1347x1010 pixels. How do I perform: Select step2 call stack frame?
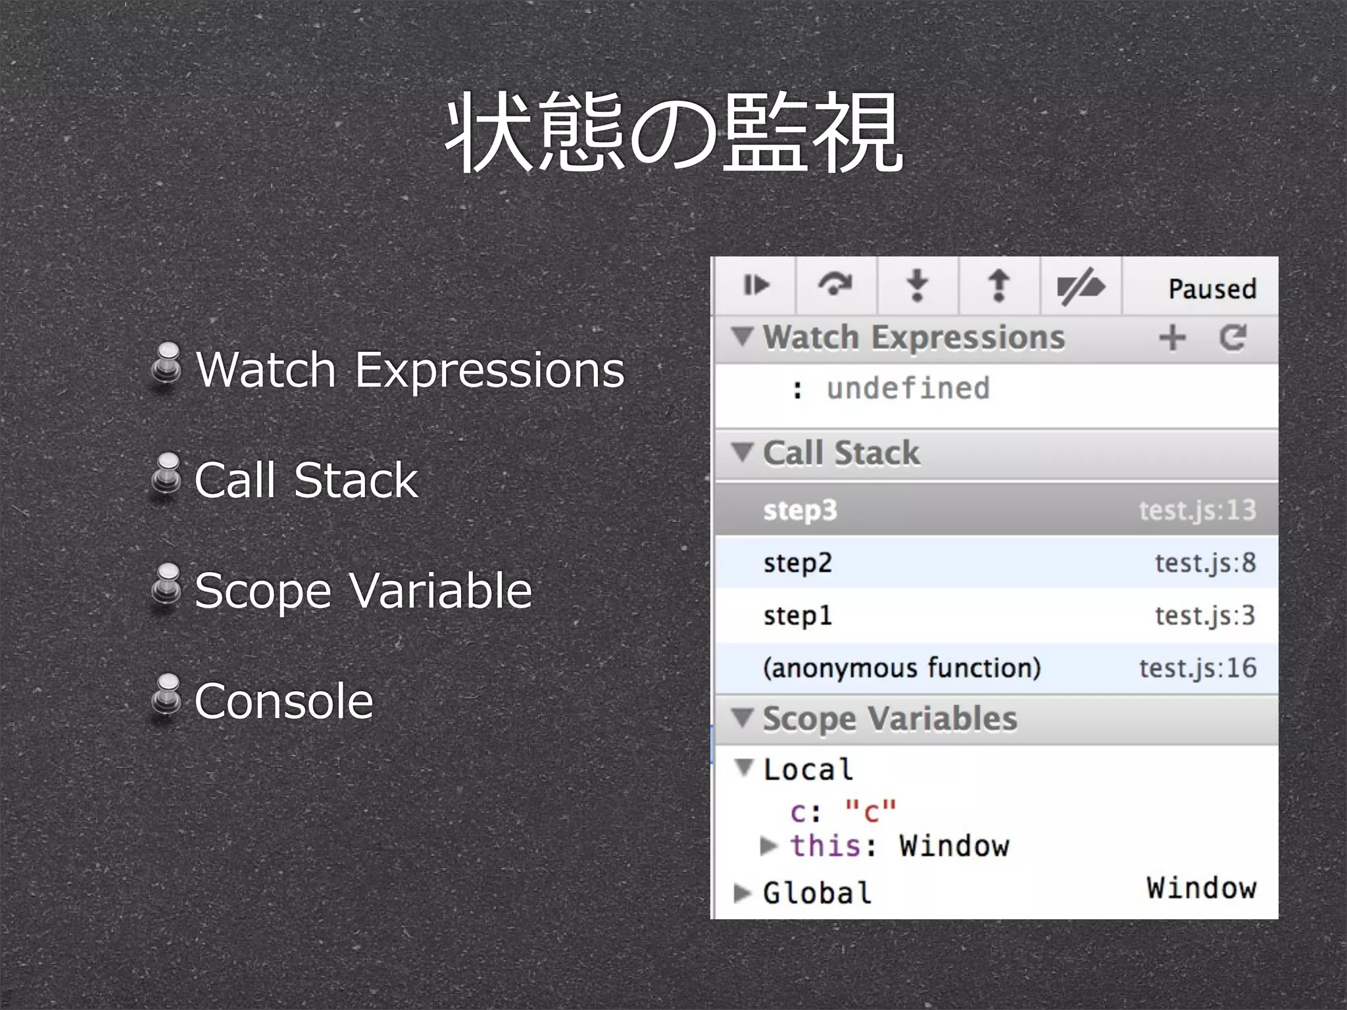pyautogui.click(x=997, y=563)
